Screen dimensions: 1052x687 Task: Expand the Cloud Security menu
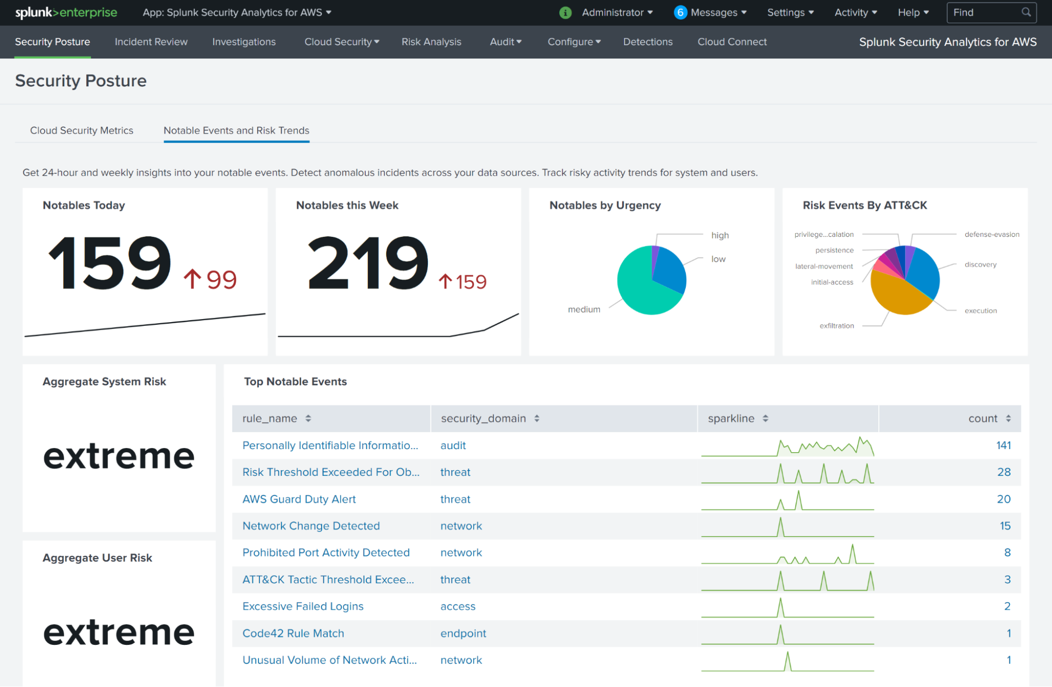point(342,42)
